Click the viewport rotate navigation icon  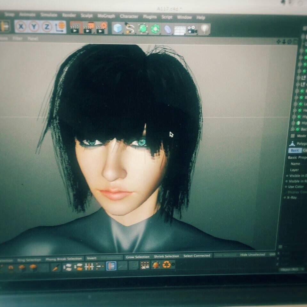point(289,42)
